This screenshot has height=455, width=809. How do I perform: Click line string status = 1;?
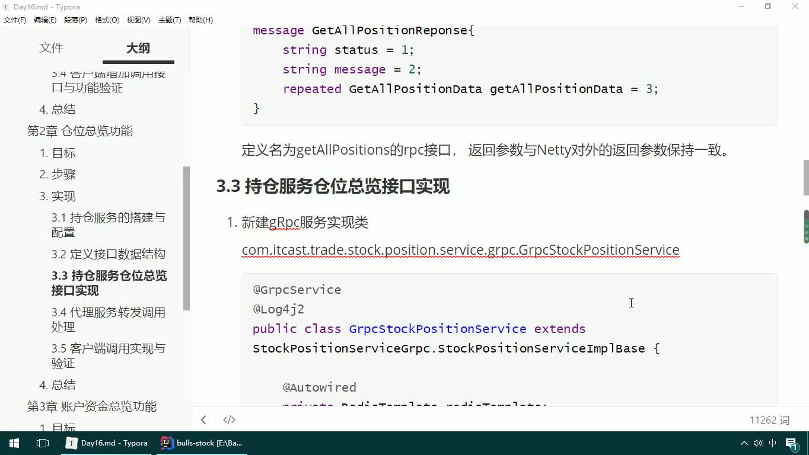[x=348, y=50]
